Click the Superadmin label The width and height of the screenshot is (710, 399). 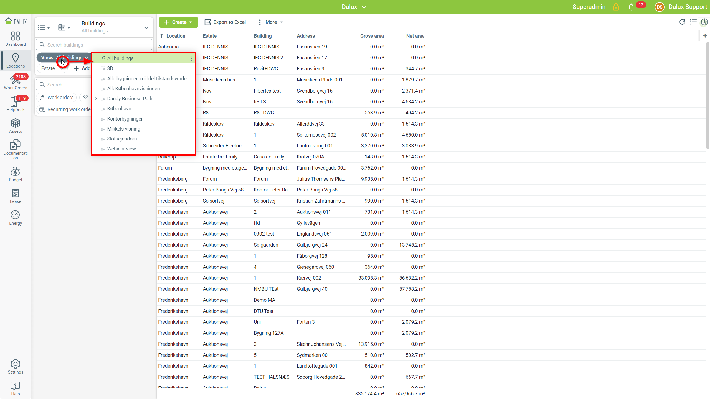pyautogui.click(x=589, y=7)
